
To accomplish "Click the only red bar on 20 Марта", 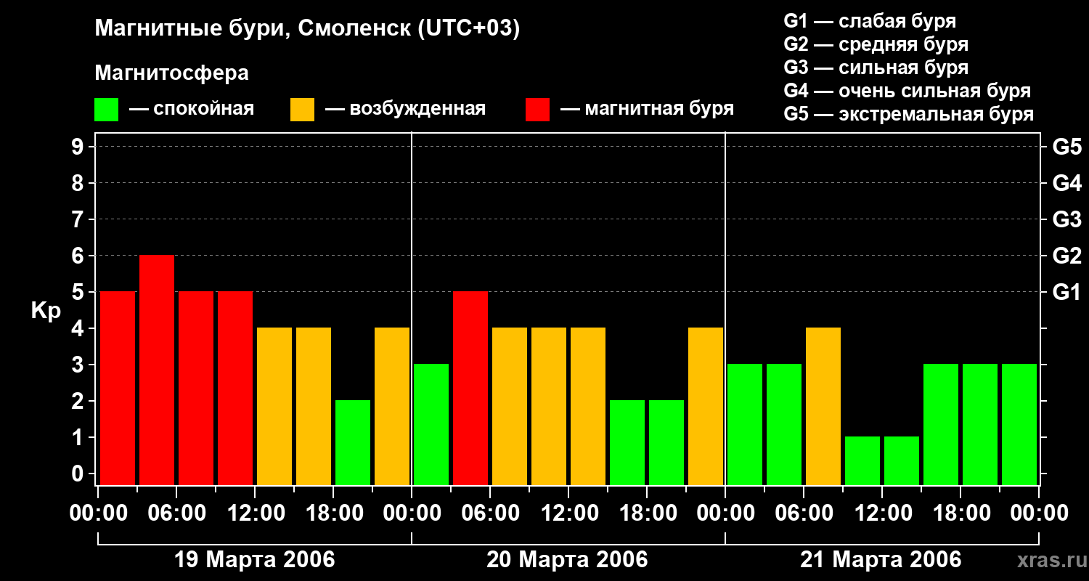I will (x=470, y=388).
